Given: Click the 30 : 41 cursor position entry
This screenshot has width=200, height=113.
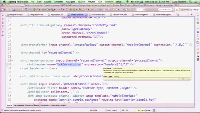Looking at the screenshot, I should click(125, 110).
